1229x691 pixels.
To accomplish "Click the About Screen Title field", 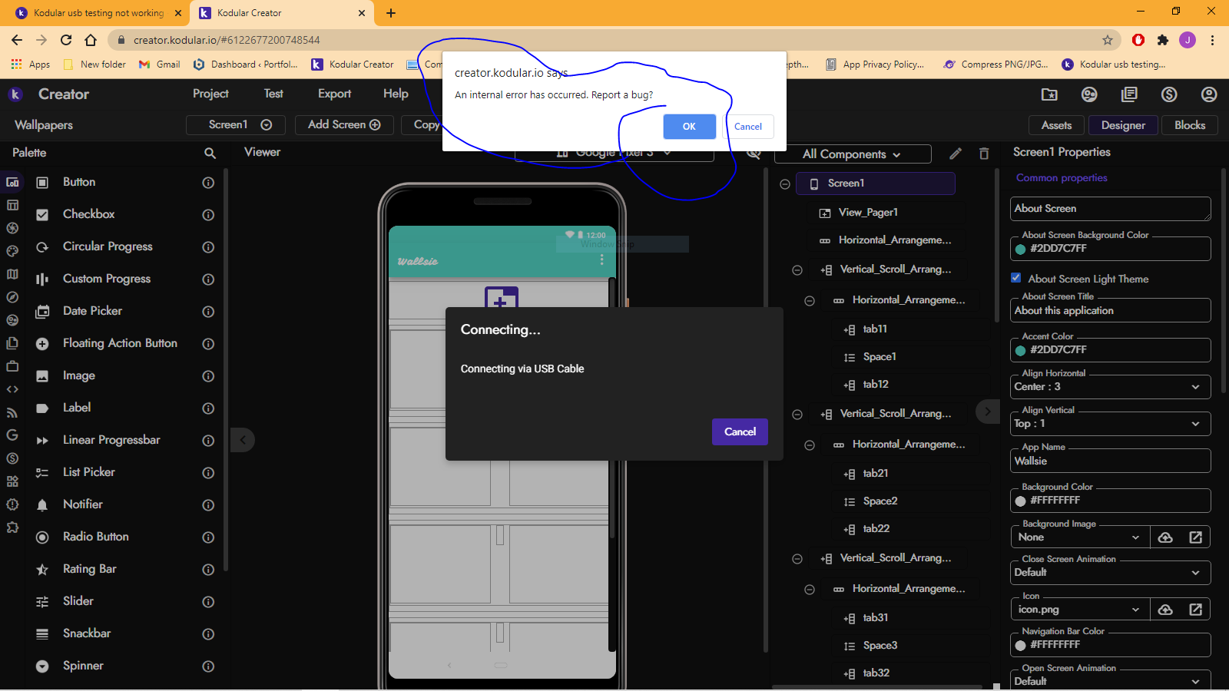I will click(1110, 310).
